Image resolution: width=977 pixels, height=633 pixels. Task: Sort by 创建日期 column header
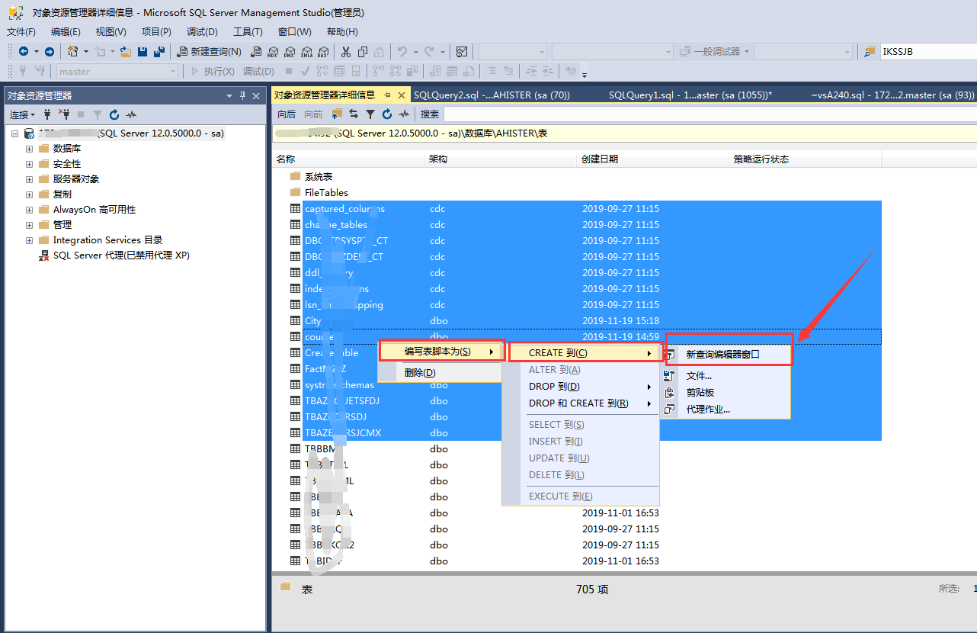coord(652,159)
